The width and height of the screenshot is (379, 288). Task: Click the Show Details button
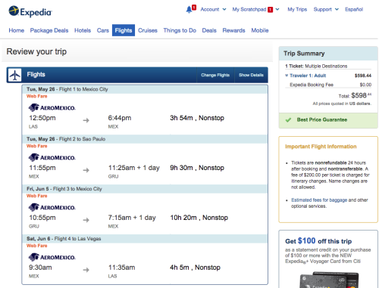[x=251, y=75]
